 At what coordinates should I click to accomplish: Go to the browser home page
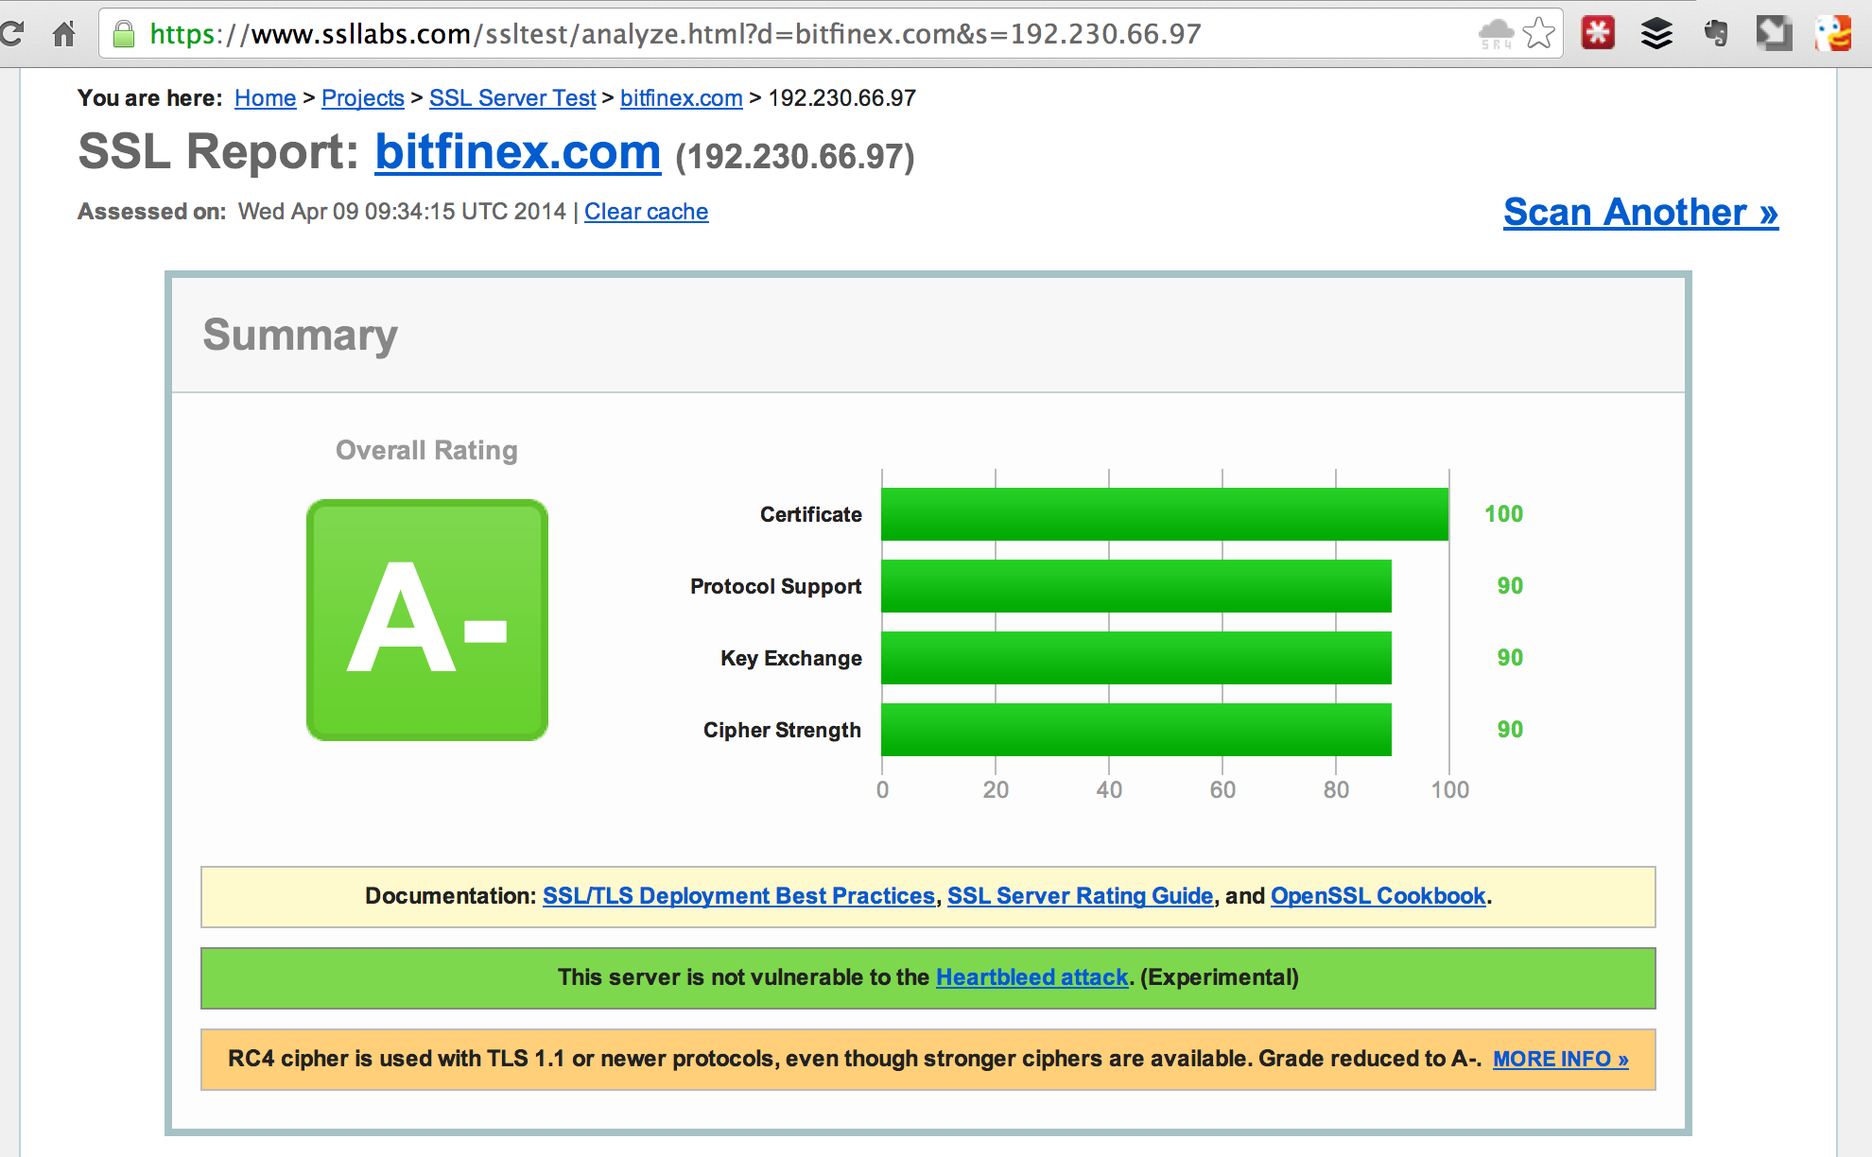(x=64, y=34)
